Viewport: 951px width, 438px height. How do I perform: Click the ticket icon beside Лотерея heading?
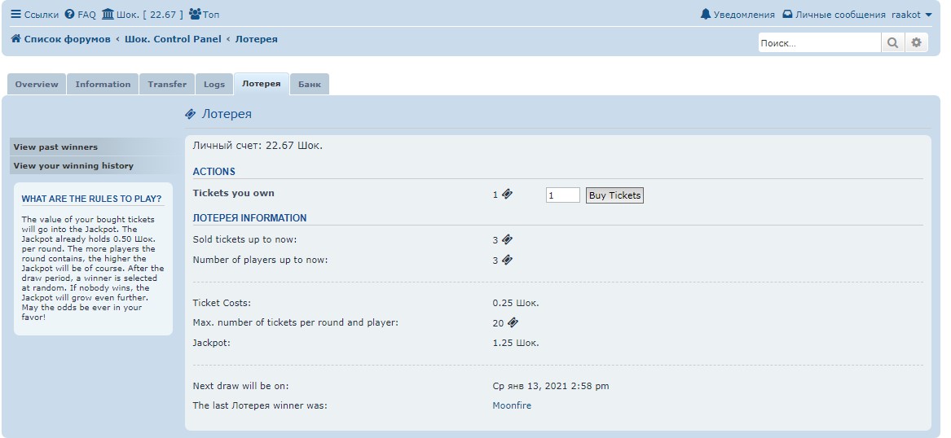click(191, 115)
